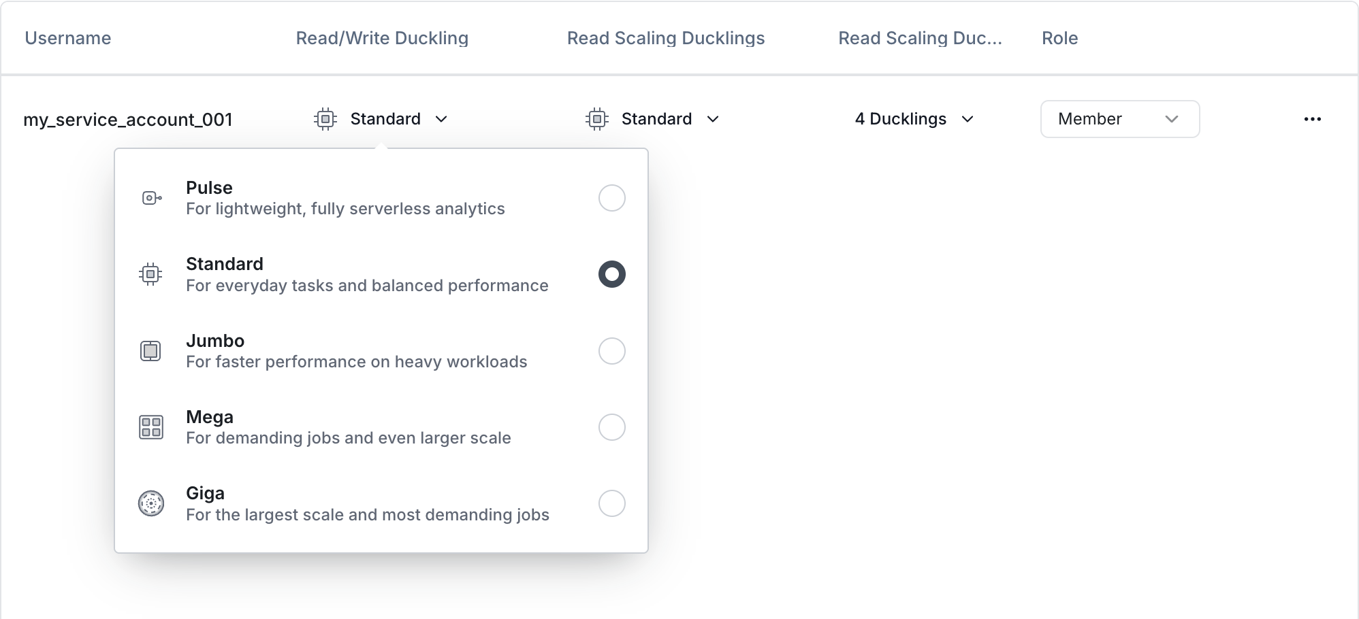
Task: Click the Role column header
Action: pos(1059,38)
